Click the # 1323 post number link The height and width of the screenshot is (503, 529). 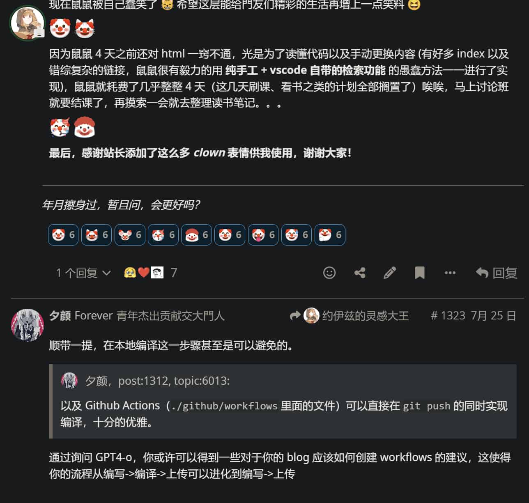coord(448,316)
